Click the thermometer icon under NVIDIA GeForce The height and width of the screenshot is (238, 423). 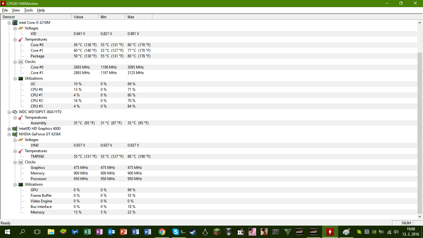(21, 151)
